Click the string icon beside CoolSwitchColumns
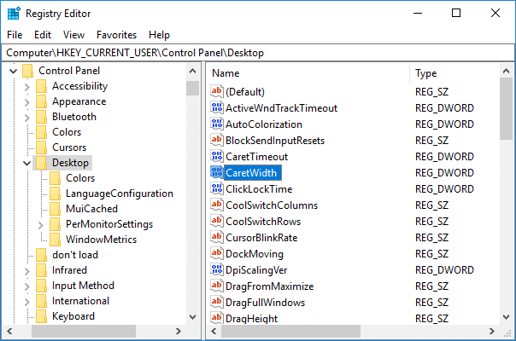516x341 pixels. coord(216,205)
